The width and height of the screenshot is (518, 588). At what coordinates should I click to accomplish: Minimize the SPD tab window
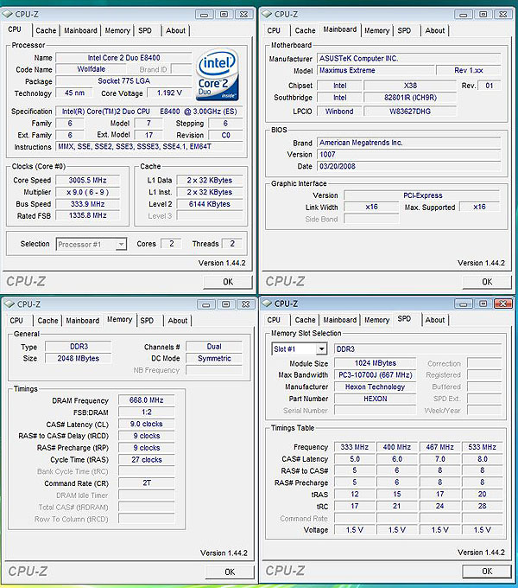[x=464, y=304]
